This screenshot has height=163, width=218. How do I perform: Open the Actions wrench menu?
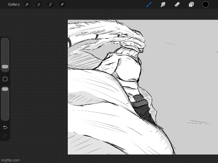point(27,5)
